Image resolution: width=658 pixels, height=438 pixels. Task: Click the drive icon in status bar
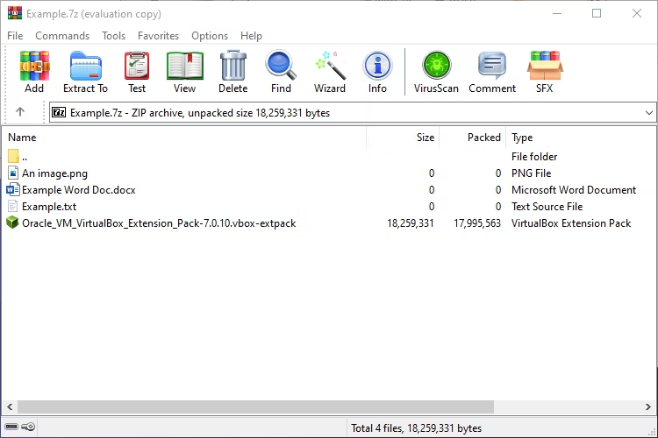11,427
